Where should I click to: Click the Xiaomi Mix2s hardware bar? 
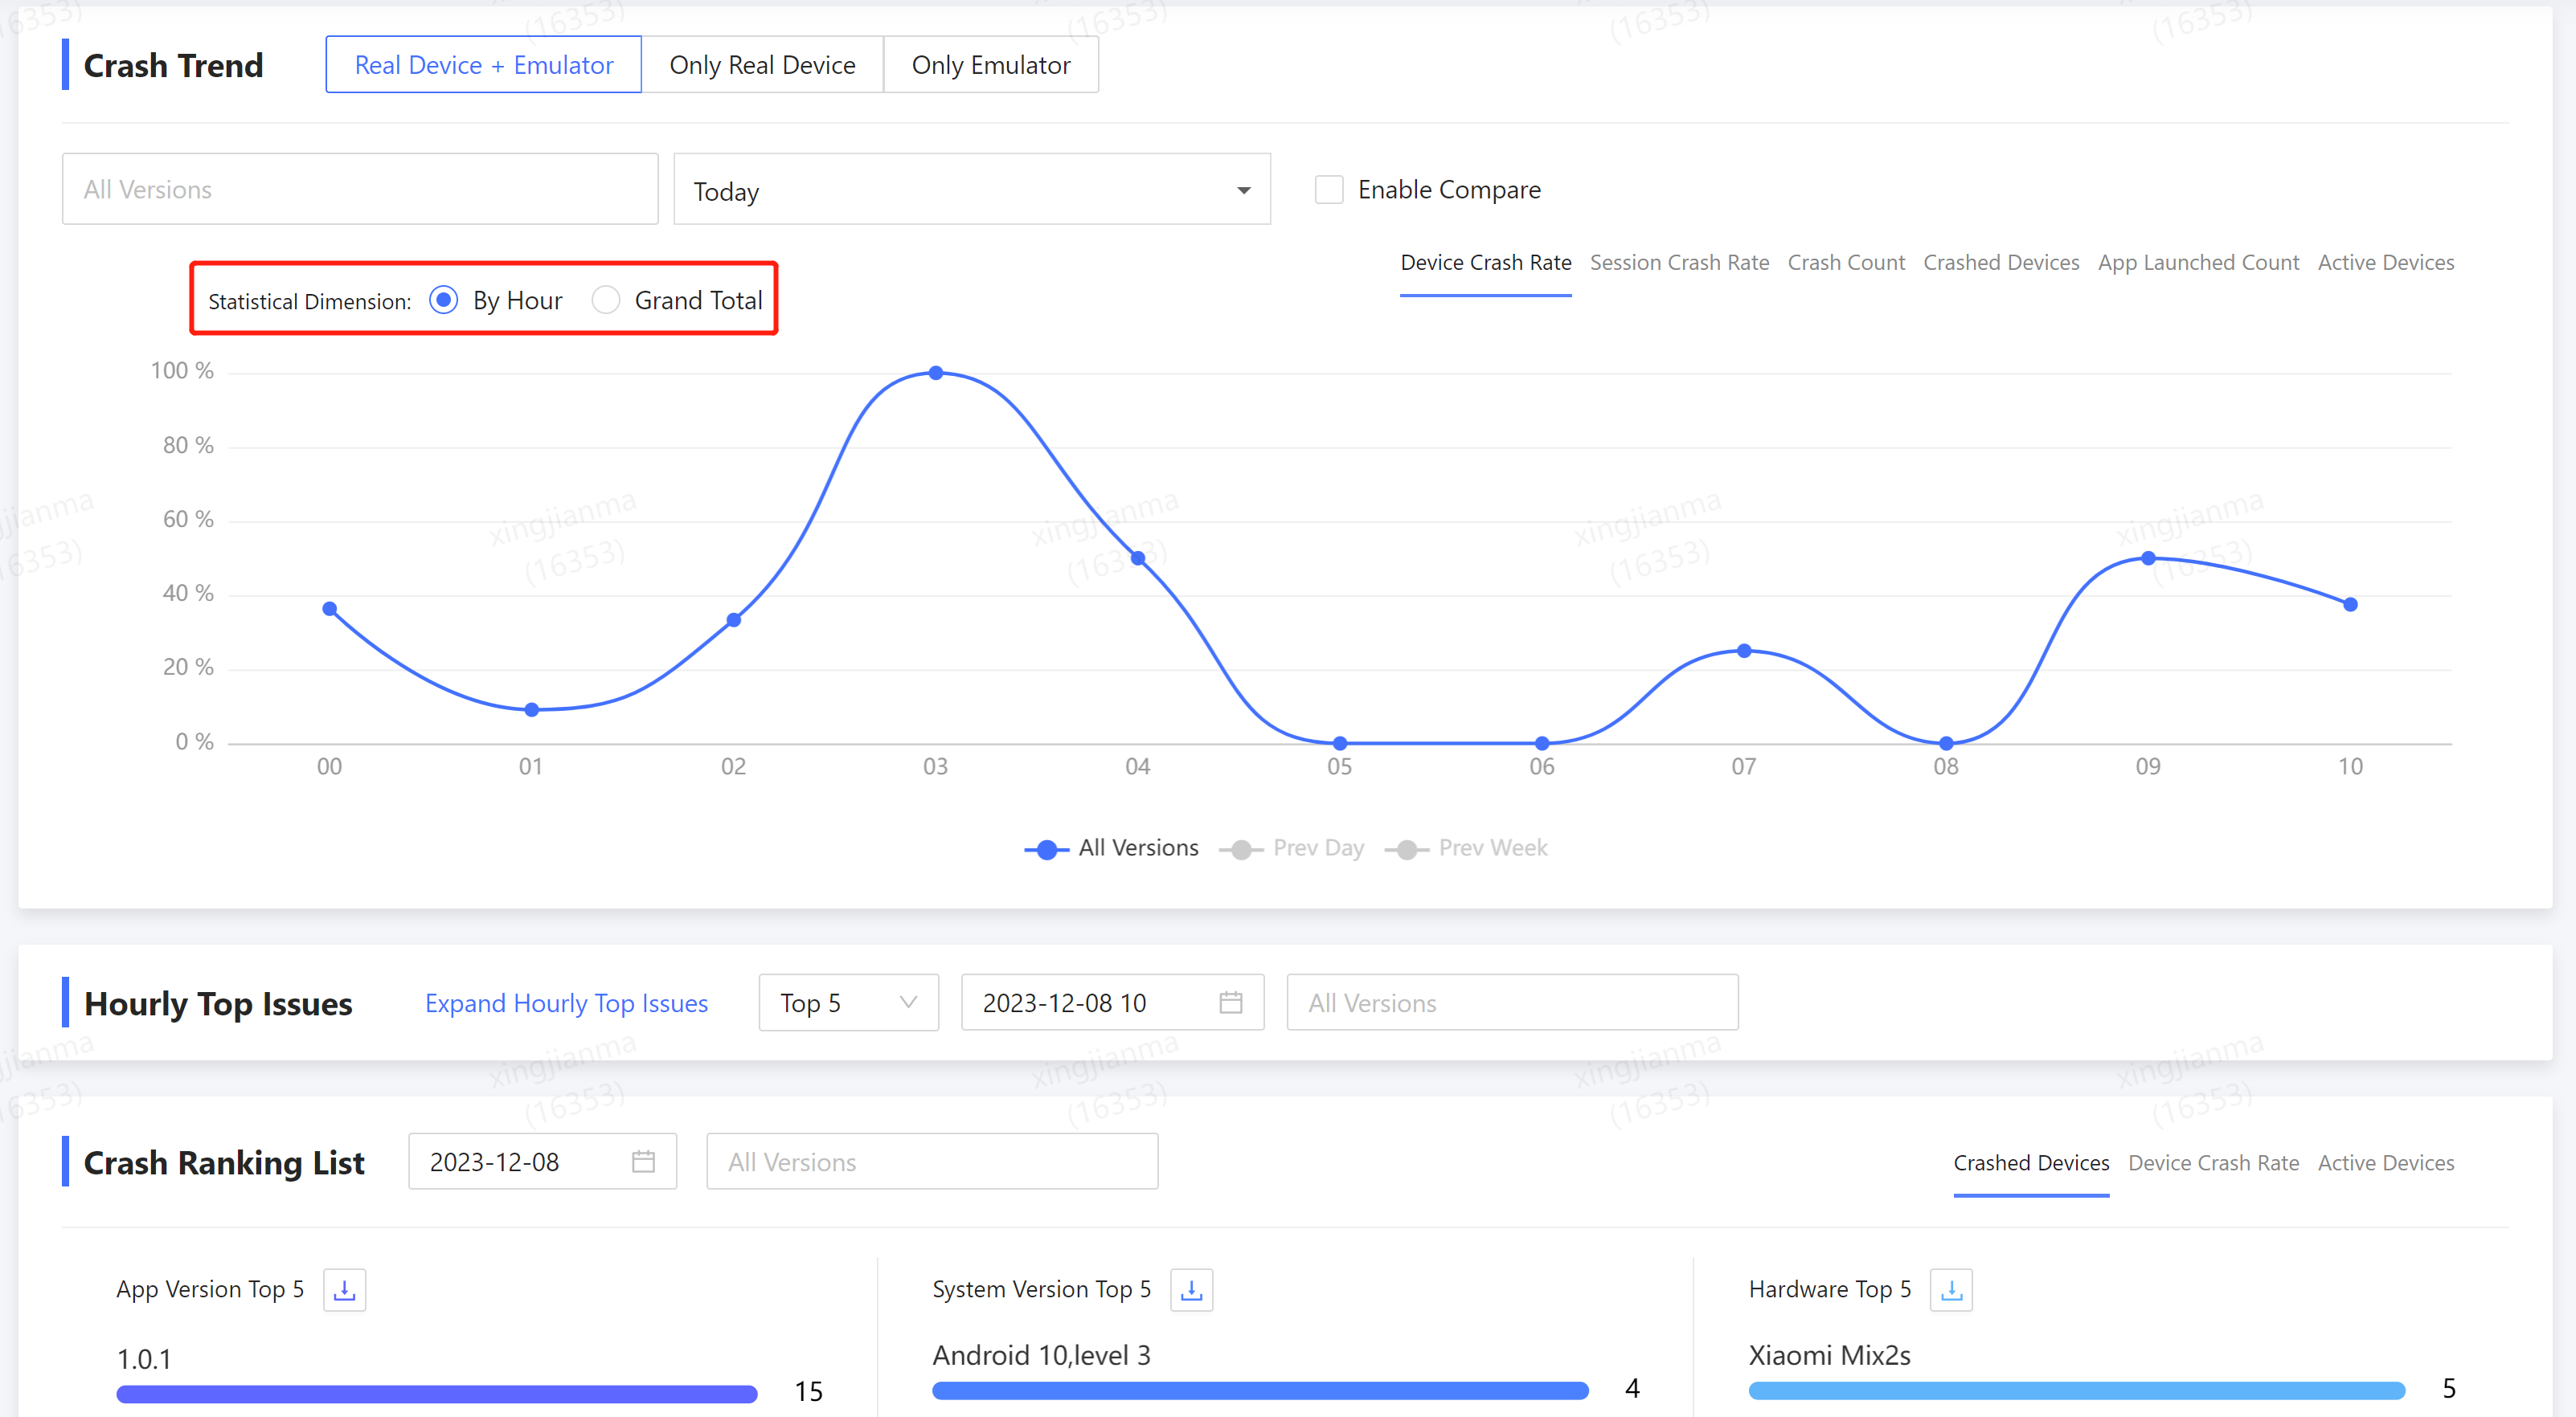tap(2076, 1391)
